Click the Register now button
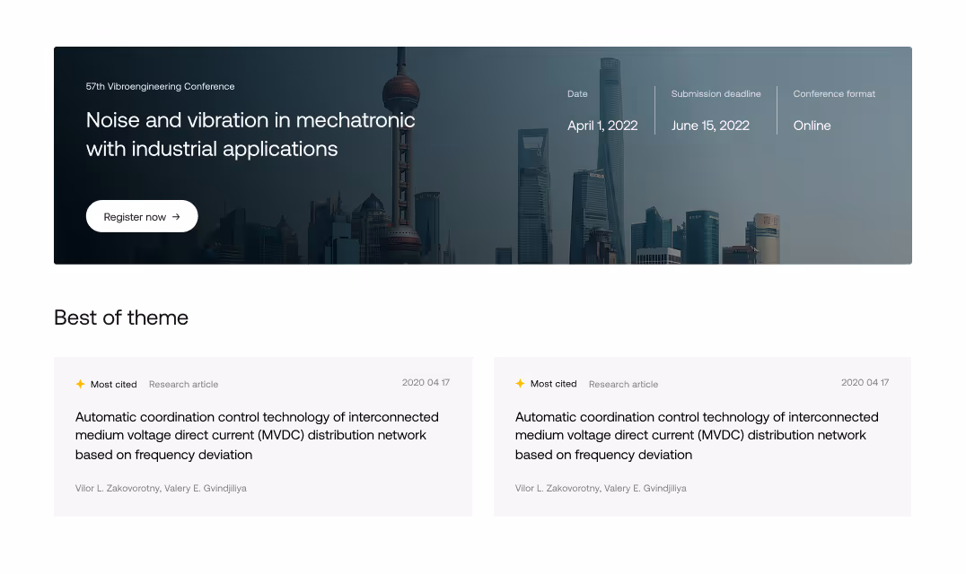This screenshot has height=574, width=966. (x=142, y=216)
